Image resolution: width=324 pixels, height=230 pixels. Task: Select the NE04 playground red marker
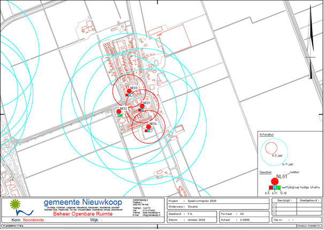(148, 127)
